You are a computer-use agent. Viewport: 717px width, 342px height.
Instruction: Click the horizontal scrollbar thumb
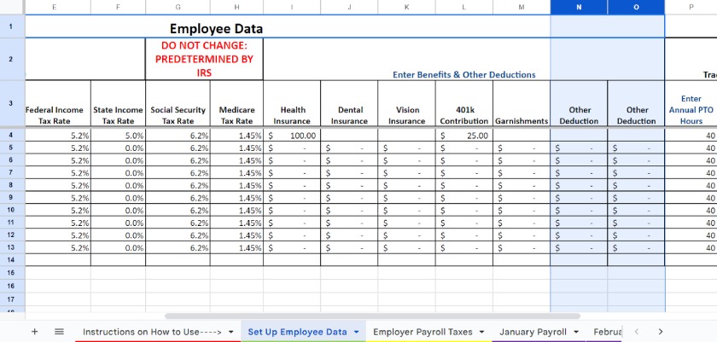(x=372, y=316)
